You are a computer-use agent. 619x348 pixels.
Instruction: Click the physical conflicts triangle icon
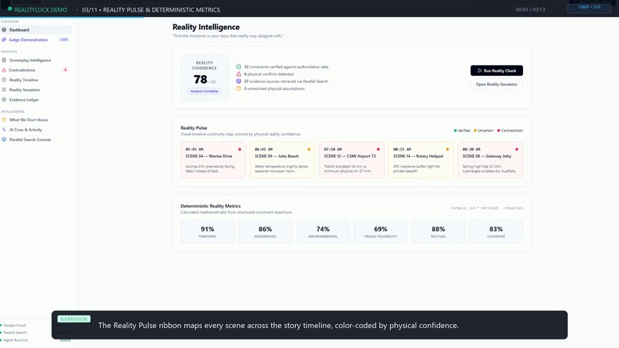[238, 74]
